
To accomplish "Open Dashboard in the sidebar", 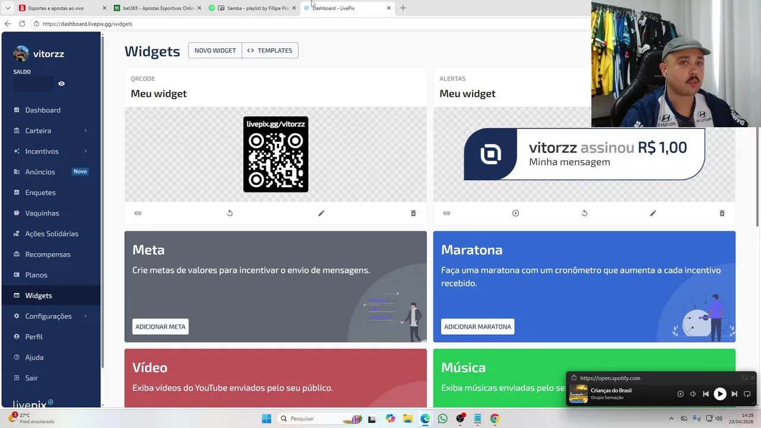I will pyautogui.click(x=51, y=110).
